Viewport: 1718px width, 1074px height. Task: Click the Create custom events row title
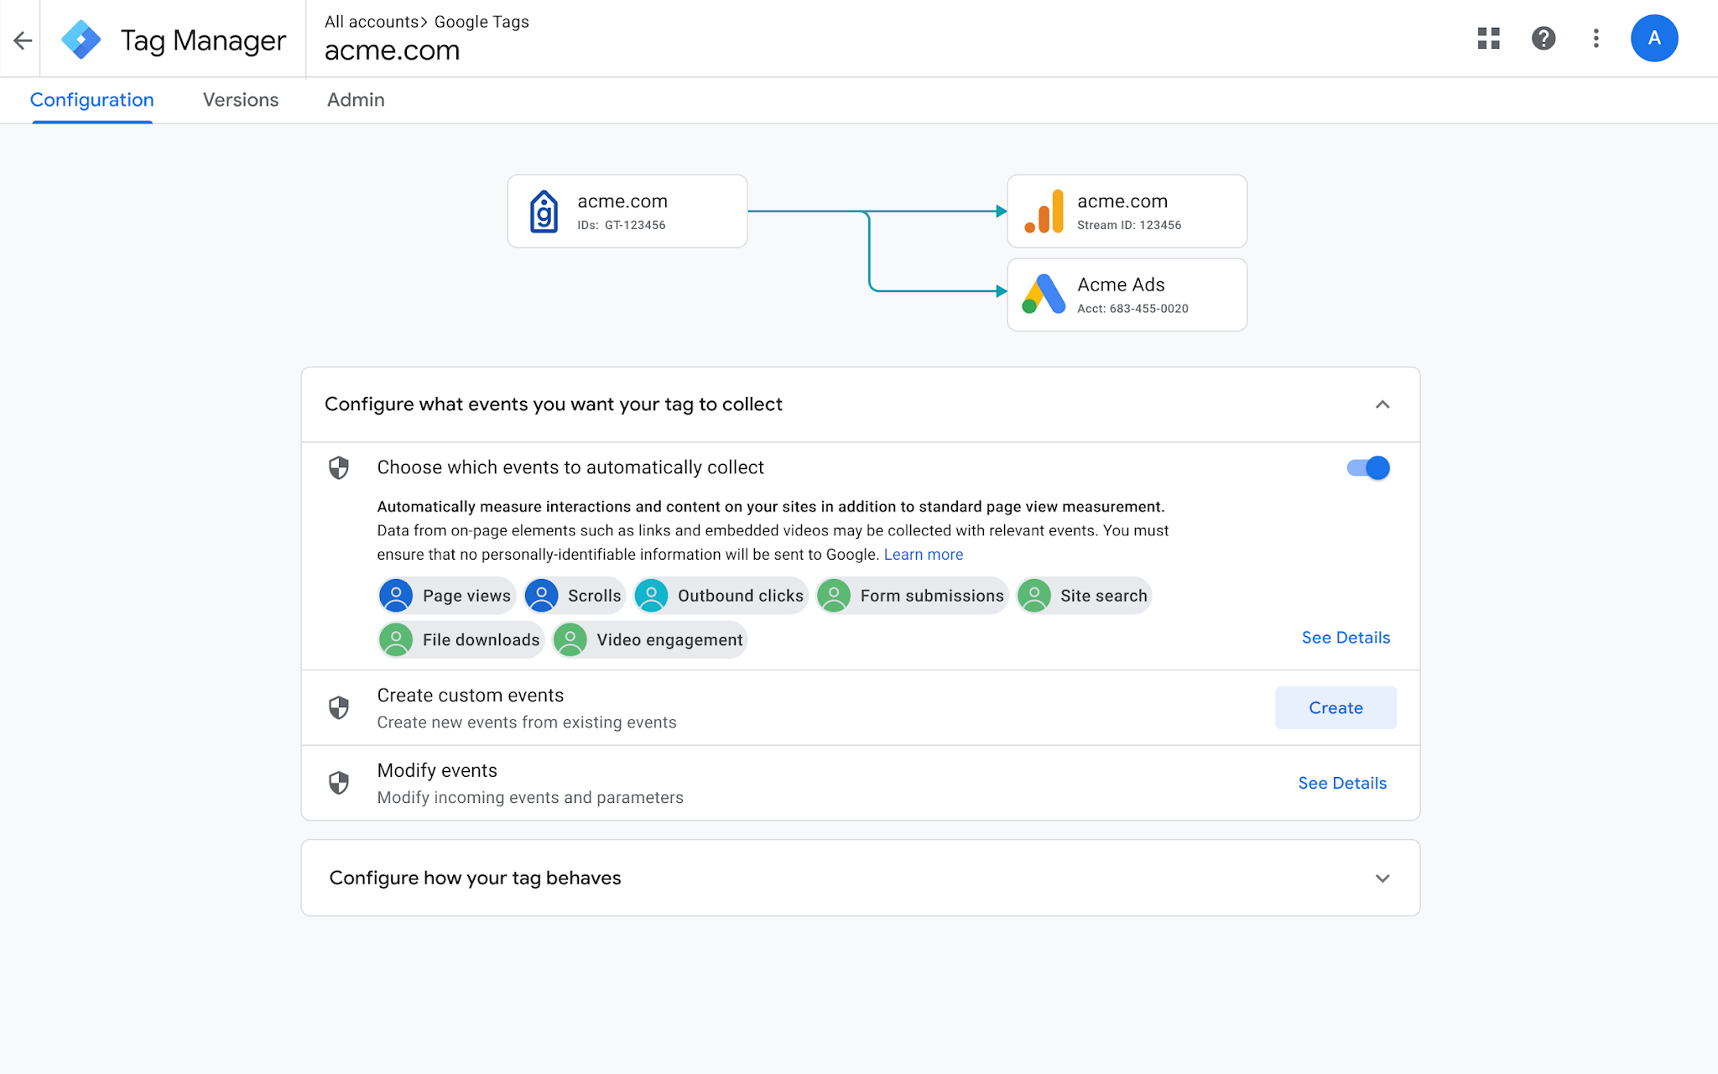[x=471, y=696]
